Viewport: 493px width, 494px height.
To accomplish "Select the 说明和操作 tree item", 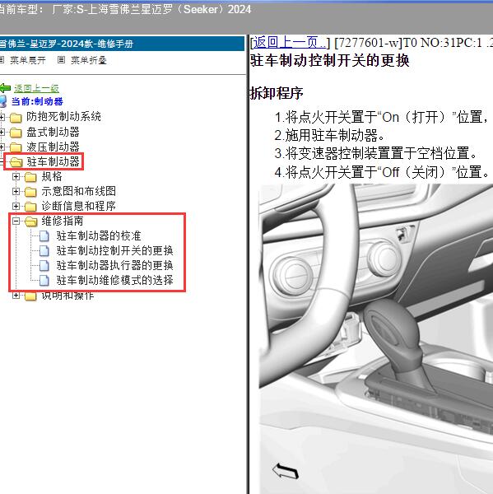I will [x=67, y=296].
